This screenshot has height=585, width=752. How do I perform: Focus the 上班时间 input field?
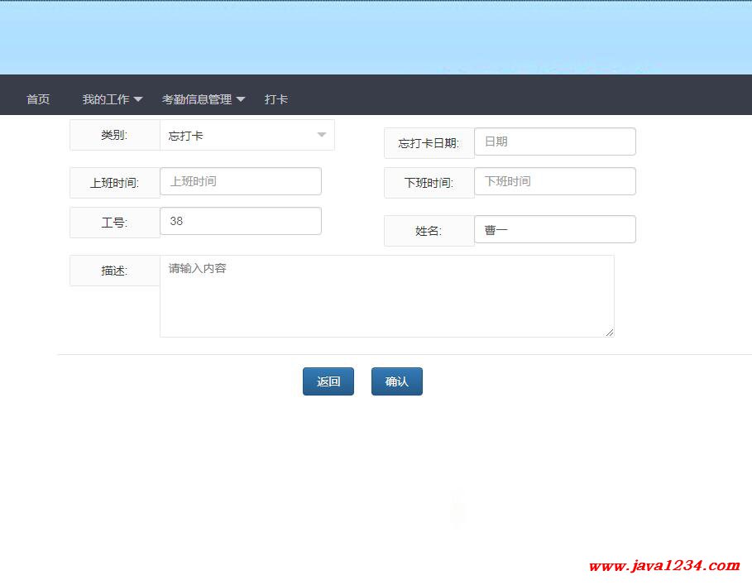click(240, 181)
